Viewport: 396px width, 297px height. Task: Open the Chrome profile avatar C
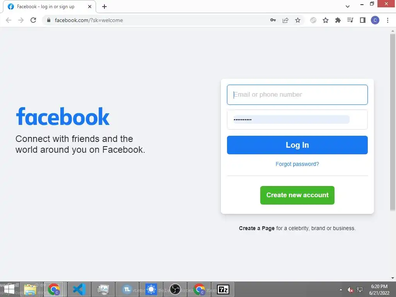coord(375,20)
